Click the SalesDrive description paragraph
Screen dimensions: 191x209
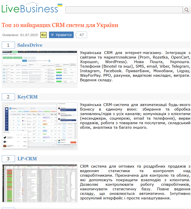tap(135, 66)
